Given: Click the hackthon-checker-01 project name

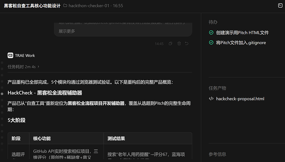Looking at the screenshot, I should coord(89,6).
